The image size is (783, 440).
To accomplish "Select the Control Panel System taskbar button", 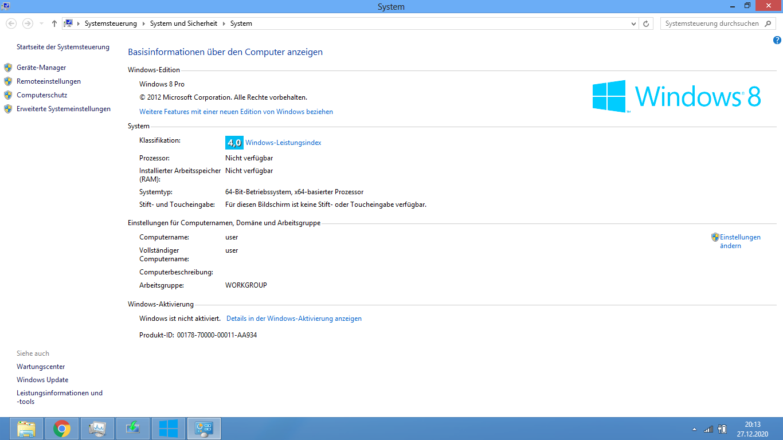I will (x=204, y=428).
